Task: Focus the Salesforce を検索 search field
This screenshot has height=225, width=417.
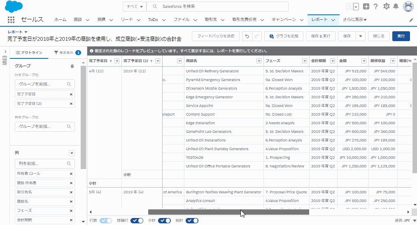Action: coord(217,7)
